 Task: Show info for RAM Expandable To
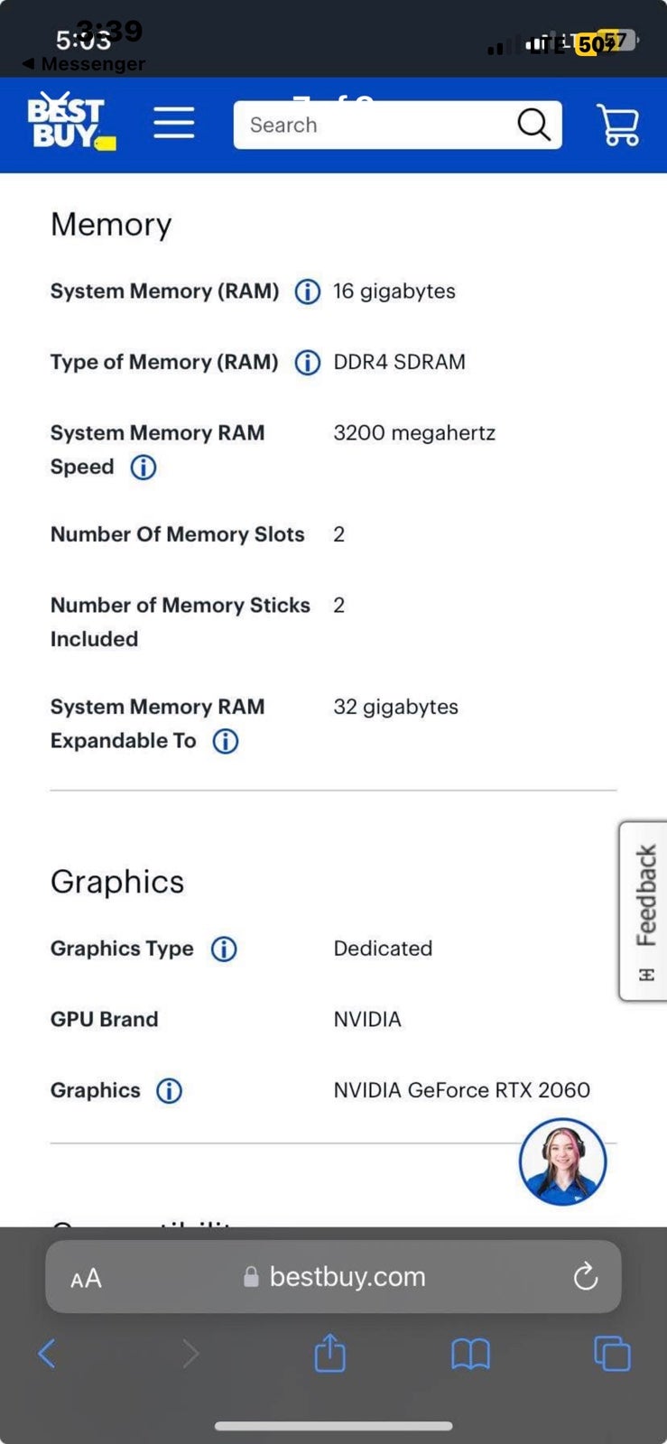pyautogui.click(x=226, y=741)
